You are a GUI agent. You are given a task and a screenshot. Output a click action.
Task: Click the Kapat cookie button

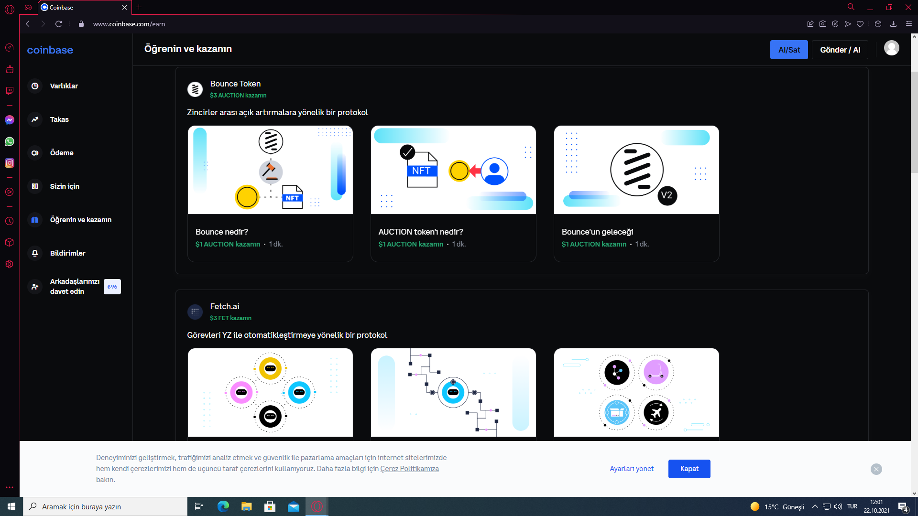point(689,469)
